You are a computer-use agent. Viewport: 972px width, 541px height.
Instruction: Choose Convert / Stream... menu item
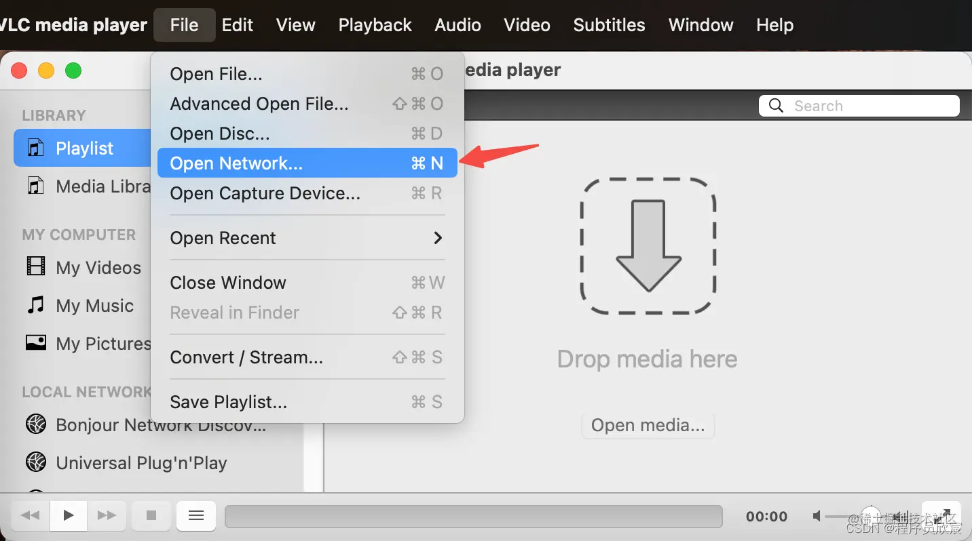tap(307, 357)
